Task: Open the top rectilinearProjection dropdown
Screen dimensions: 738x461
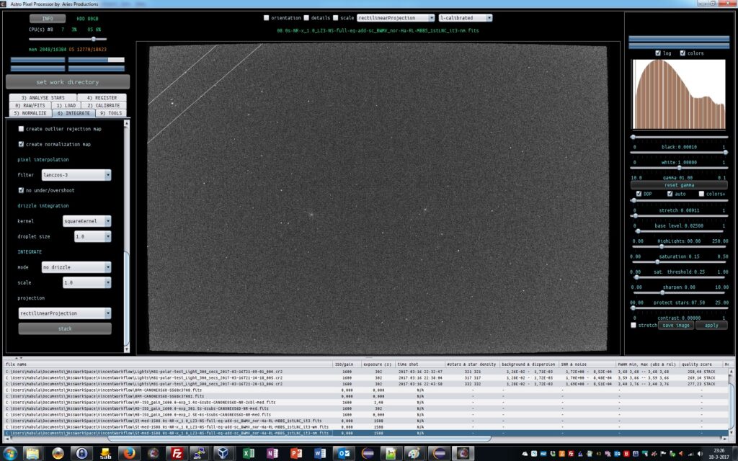Action: tap(396, 18)
